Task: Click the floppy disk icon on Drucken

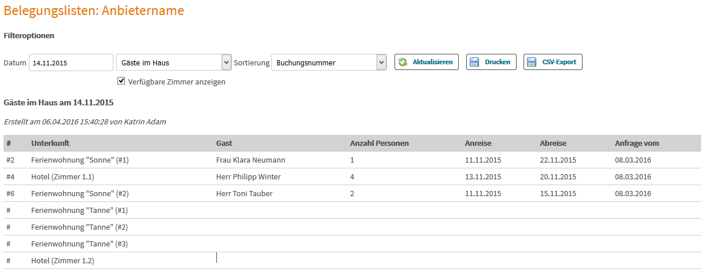Action: [474, 62]
